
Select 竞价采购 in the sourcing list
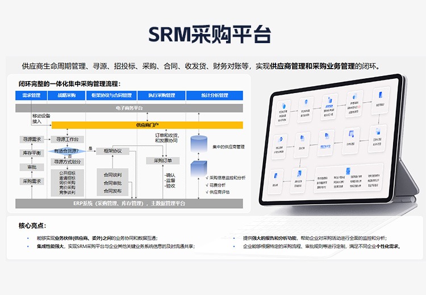(x=68, y=188)
